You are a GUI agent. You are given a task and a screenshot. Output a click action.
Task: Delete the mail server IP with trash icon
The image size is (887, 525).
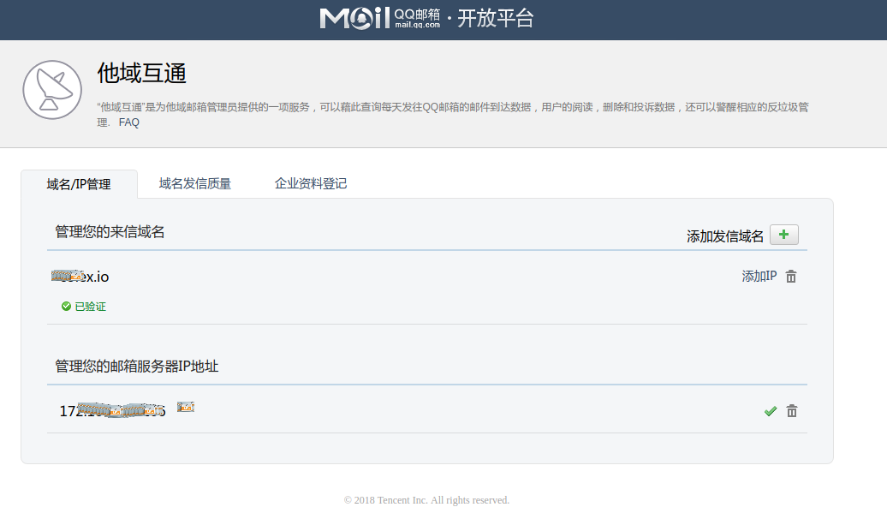point(792,411)
